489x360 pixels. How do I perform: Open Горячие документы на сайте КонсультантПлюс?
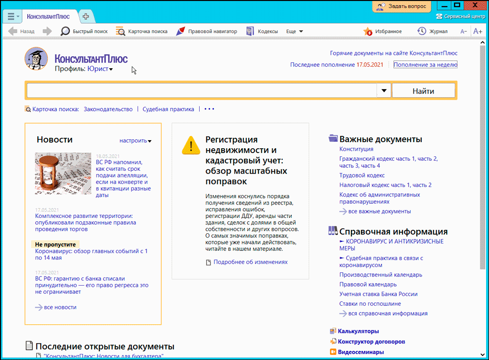(393, 53)
